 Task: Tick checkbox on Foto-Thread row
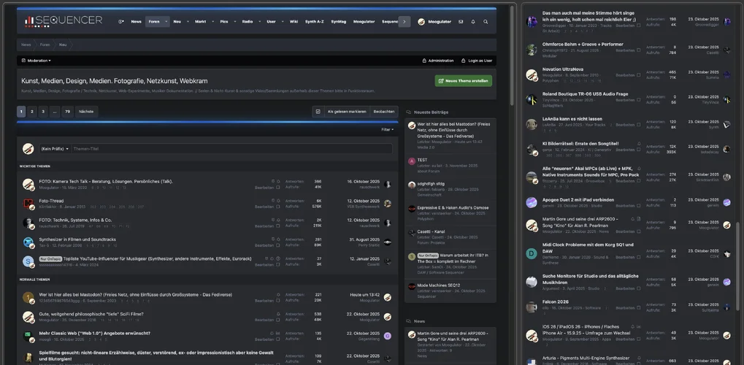click(x=278, y=207)
